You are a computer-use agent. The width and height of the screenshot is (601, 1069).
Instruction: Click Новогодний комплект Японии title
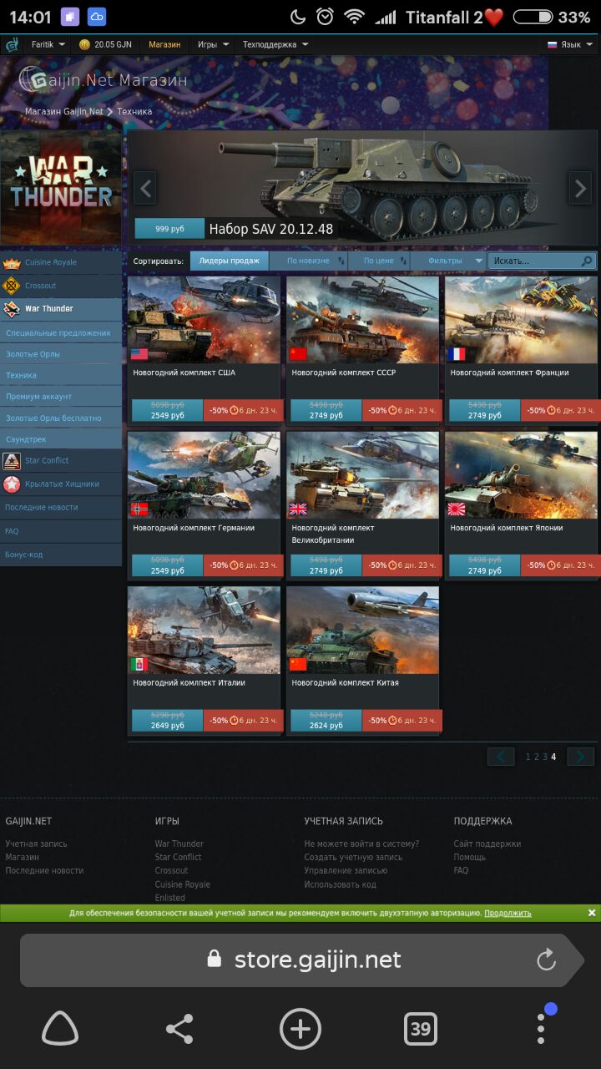507,528
